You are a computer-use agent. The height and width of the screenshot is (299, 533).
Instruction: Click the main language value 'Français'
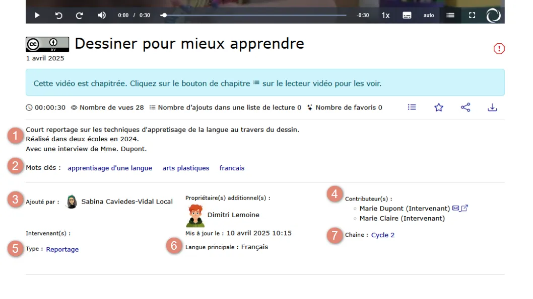(x=254, y=247)
